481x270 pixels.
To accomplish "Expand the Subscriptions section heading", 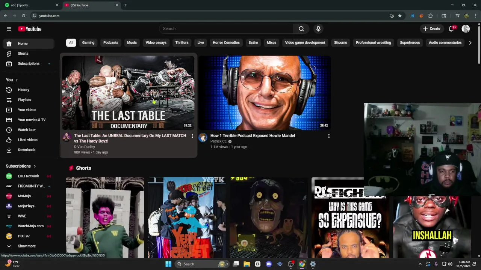I will tap(21, 166).
